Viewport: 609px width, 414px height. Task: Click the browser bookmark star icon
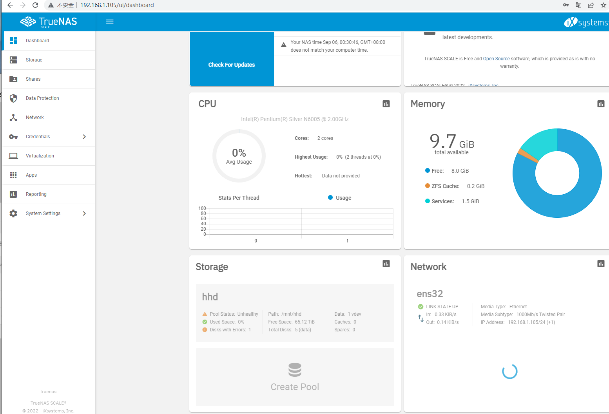pyautogui.click(x=604, y=5)
